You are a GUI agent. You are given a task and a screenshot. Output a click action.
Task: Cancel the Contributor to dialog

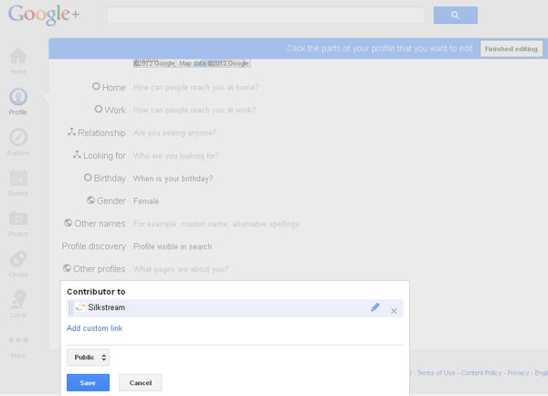coord(141,382)
